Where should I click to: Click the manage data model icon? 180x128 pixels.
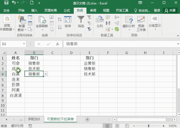click(x=117, y=29)
